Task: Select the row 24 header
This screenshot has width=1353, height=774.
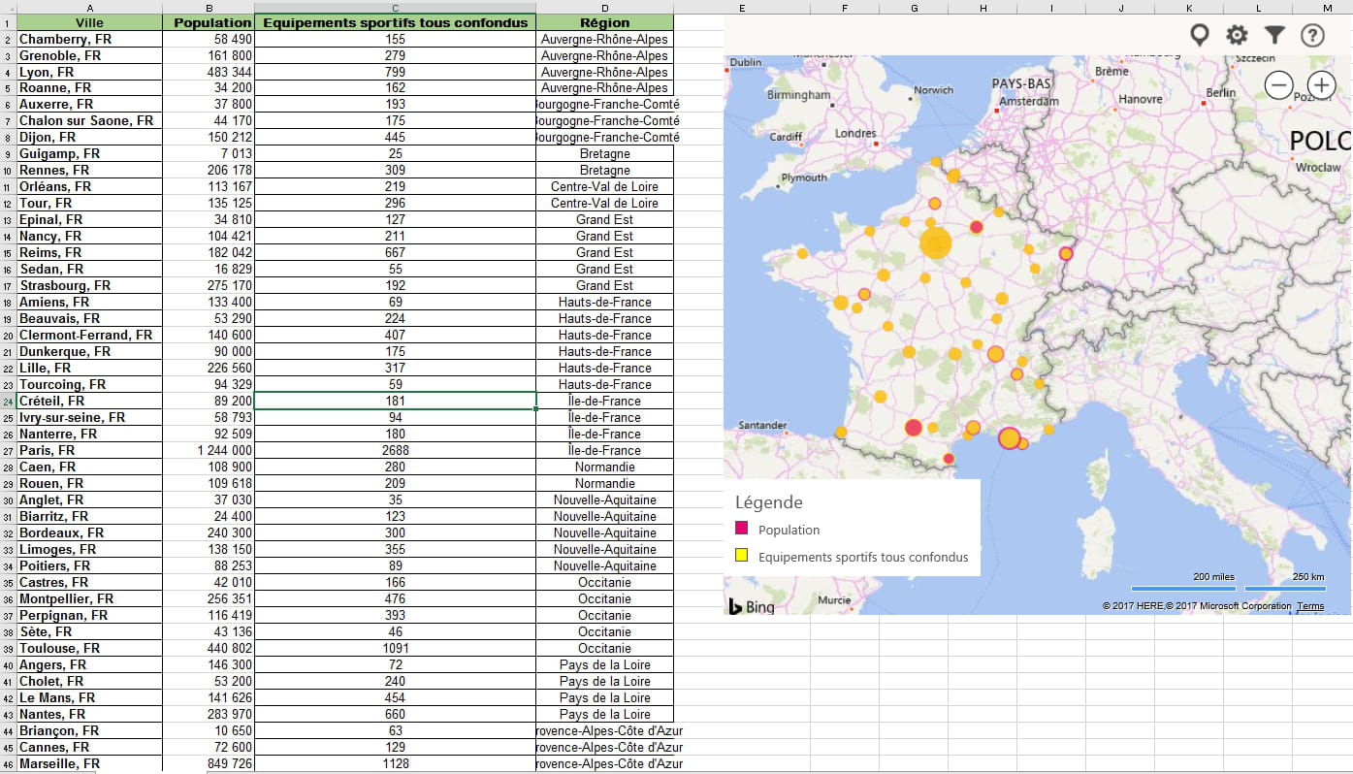Action: point(8,401)
